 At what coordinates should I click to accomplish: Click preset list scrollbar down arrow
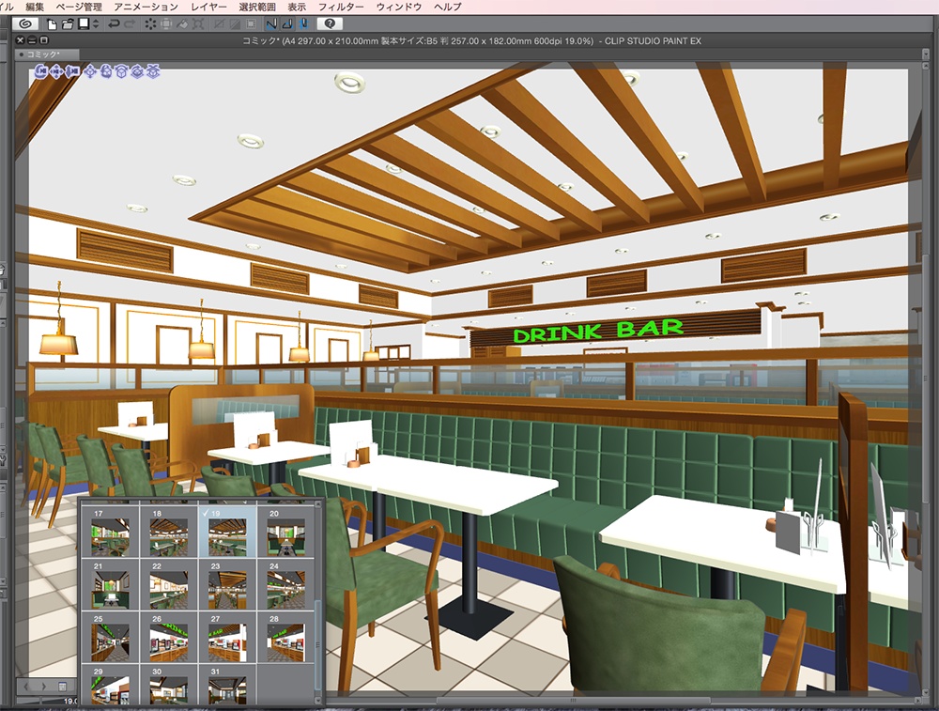[318, 699]
